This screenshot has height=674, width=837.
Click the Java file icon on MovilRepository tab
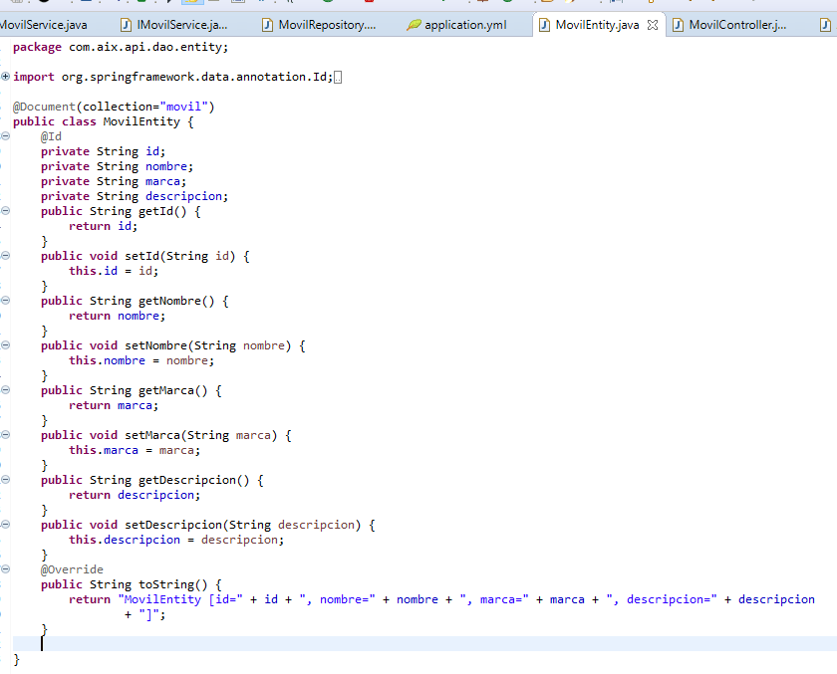(268, 25)
